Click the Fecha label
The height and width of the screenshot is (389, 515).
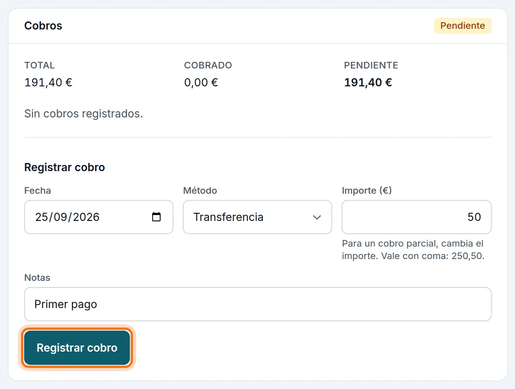[38, 191]
